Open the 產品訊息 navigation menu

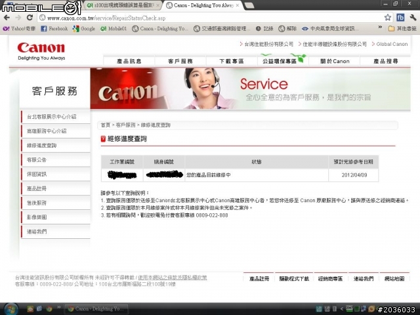pyautogui.click(x=129, y=61)
